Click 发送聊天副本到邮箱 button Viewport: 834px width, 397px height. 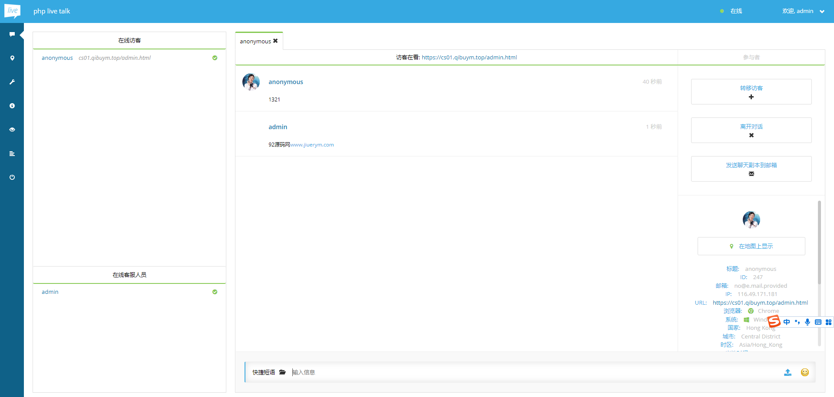[751, 169]
